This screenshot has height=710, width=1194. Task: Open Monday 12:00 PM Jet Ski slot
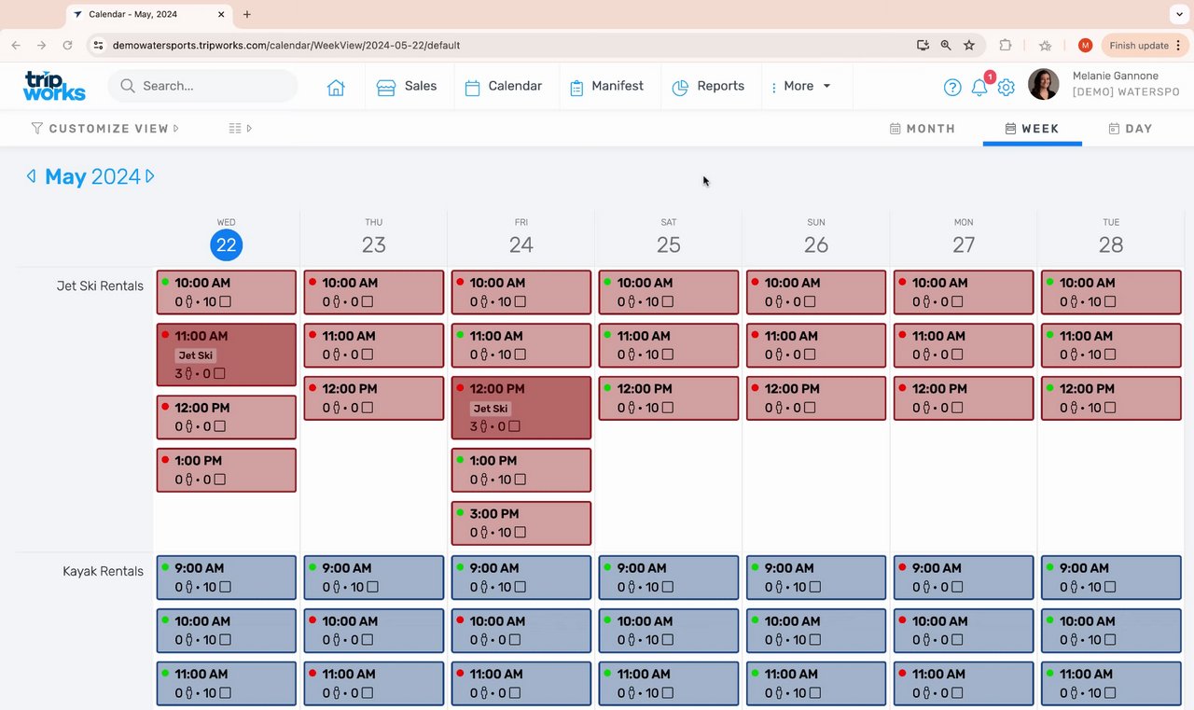pyautogui.click(x=964, y=398)
